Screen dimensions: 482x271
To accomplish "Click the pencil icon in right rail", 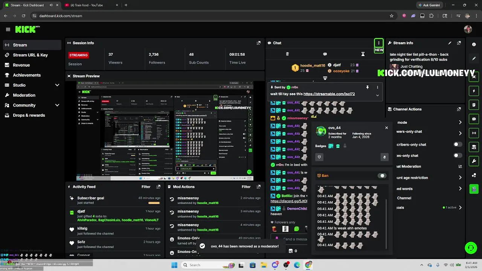I will [x=474, y=59].
